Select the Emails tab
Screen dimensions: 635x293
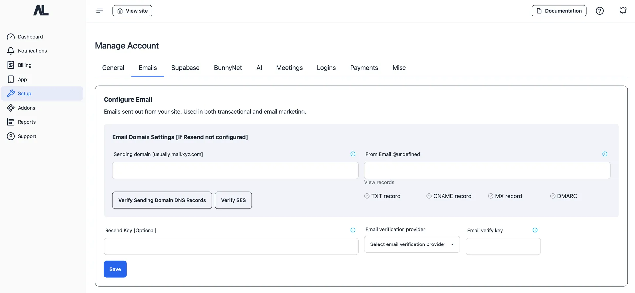point(148,68)
